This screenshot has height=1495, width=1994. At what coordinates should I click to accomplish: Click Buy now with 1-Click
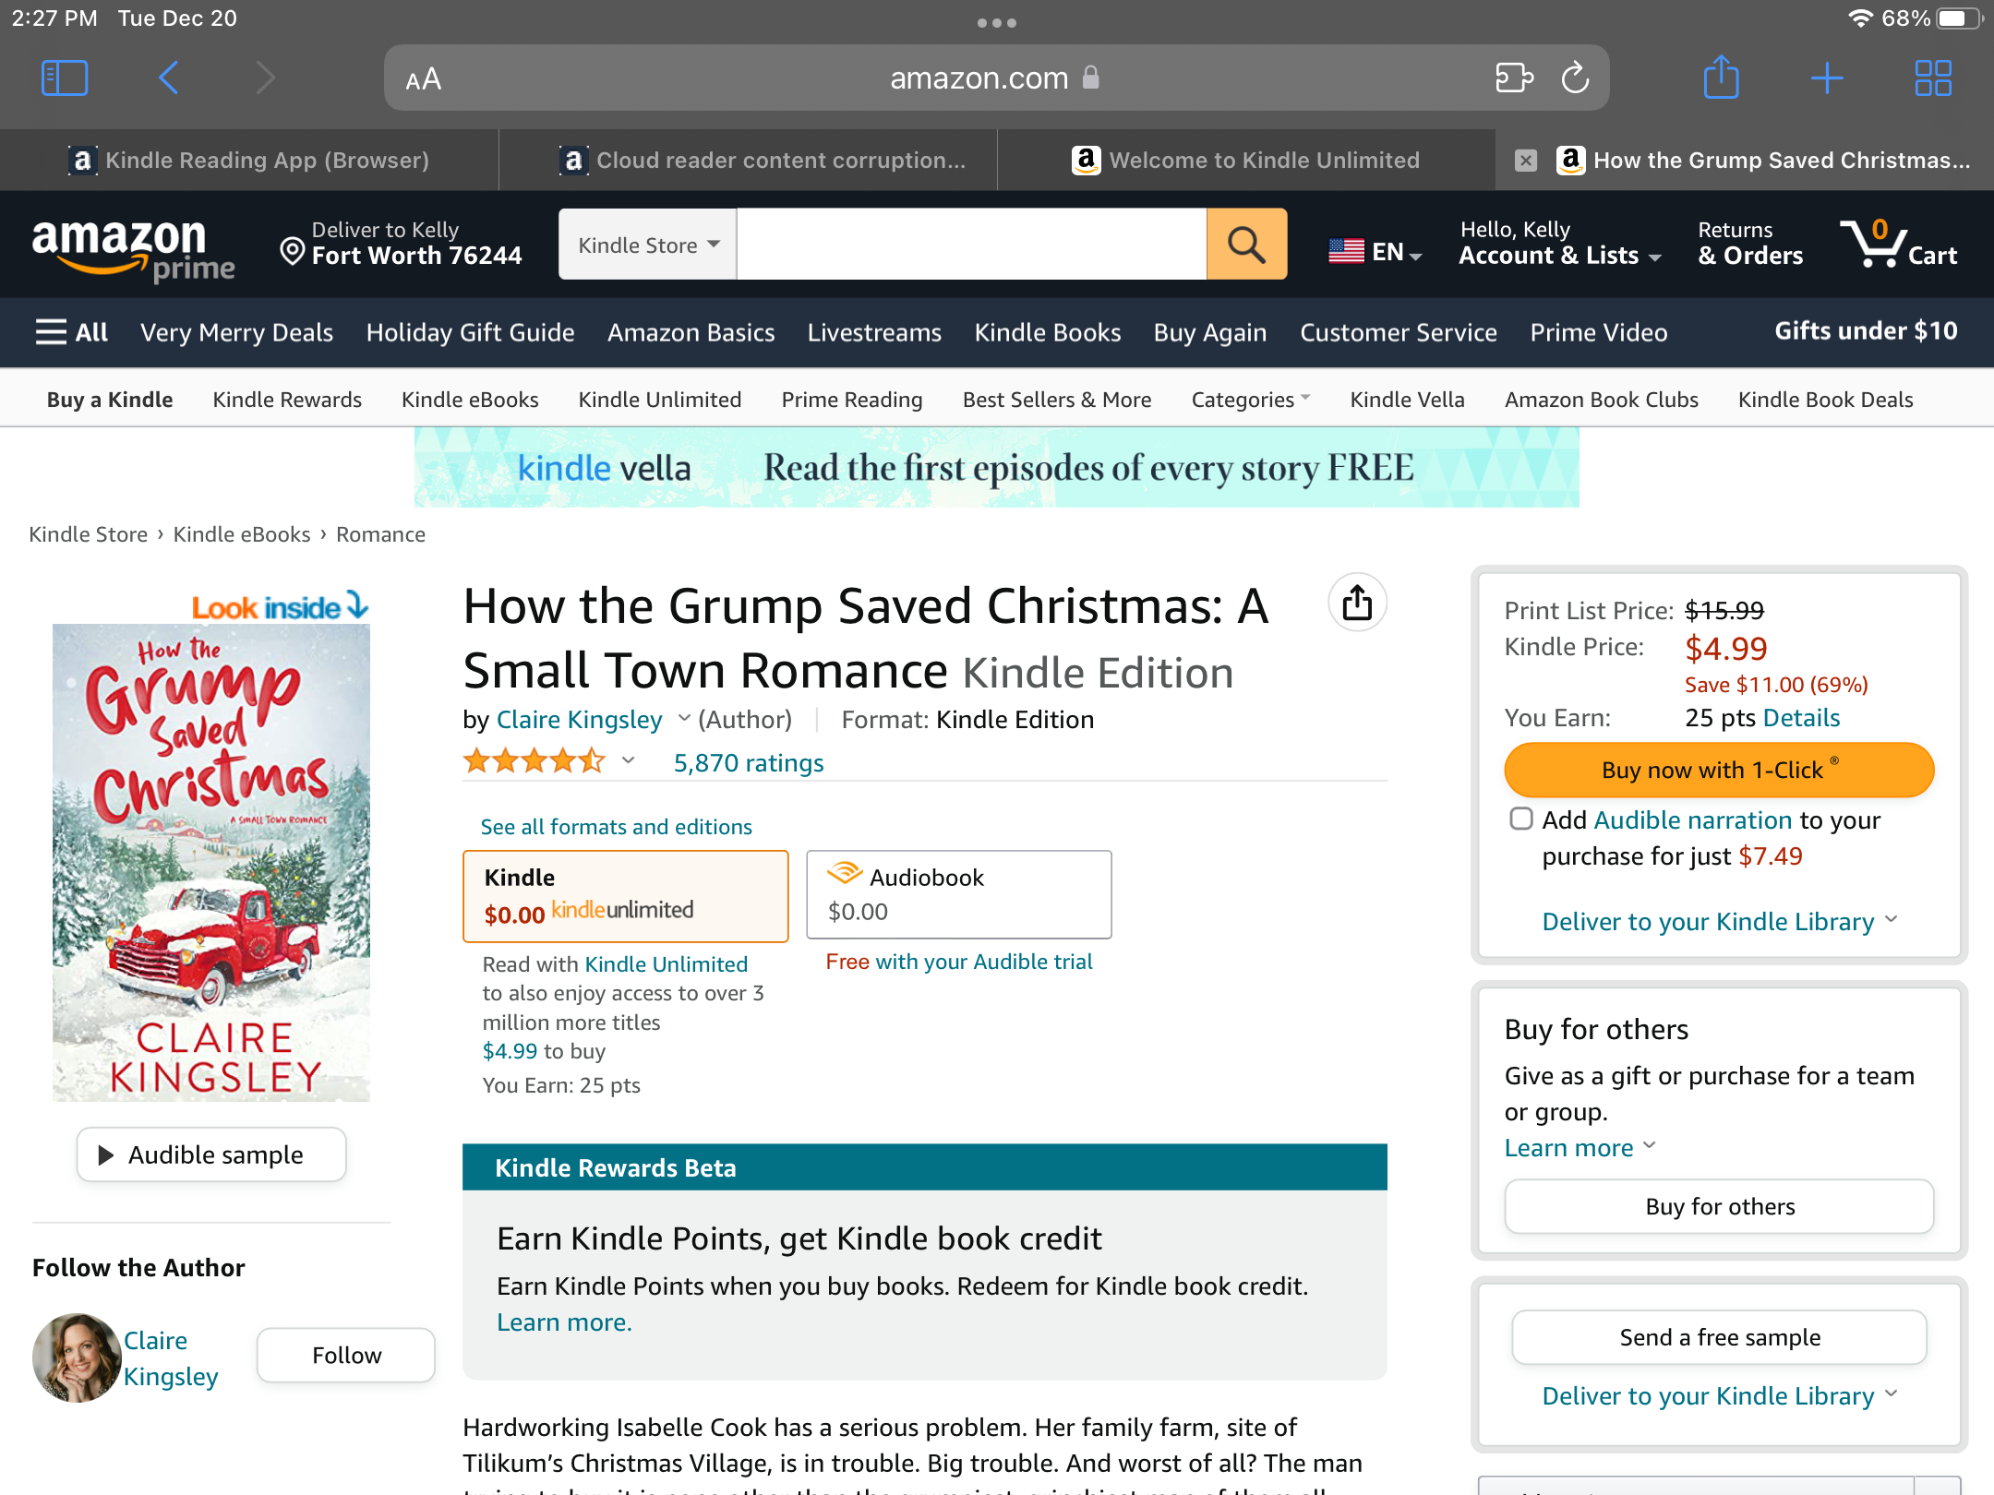click(1718, 770)
